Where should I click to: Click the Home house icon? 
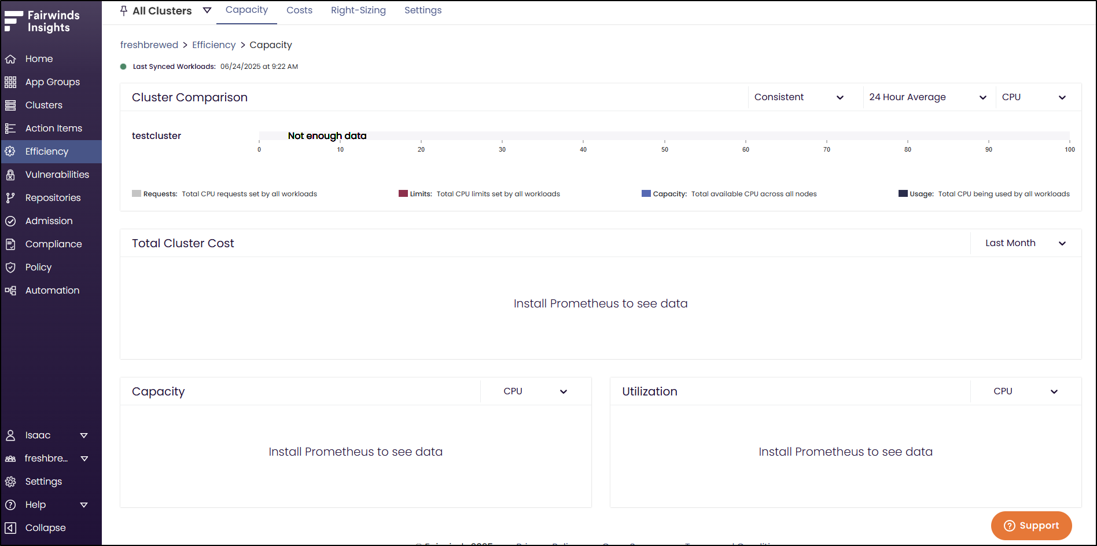point(10,59)
